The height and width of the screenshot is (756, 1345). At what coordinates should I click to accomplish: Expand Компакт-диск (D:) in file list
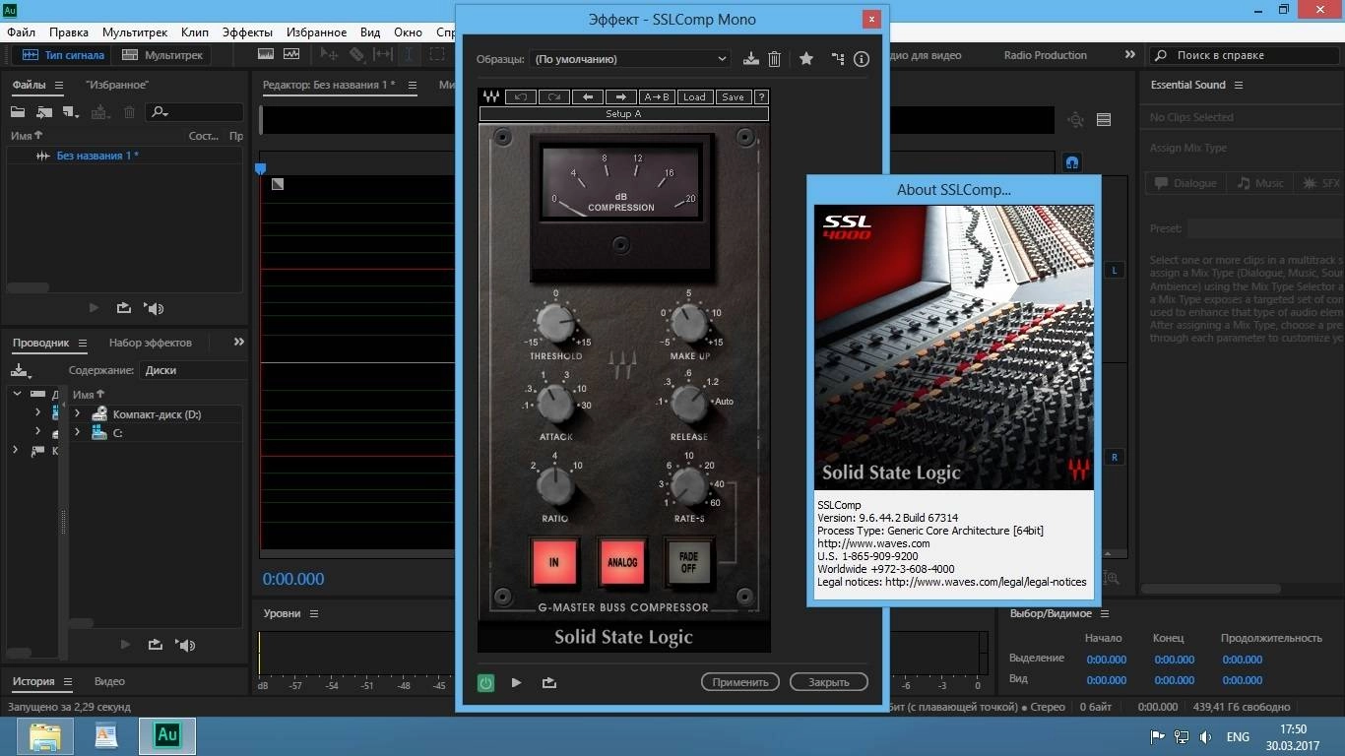77,414
